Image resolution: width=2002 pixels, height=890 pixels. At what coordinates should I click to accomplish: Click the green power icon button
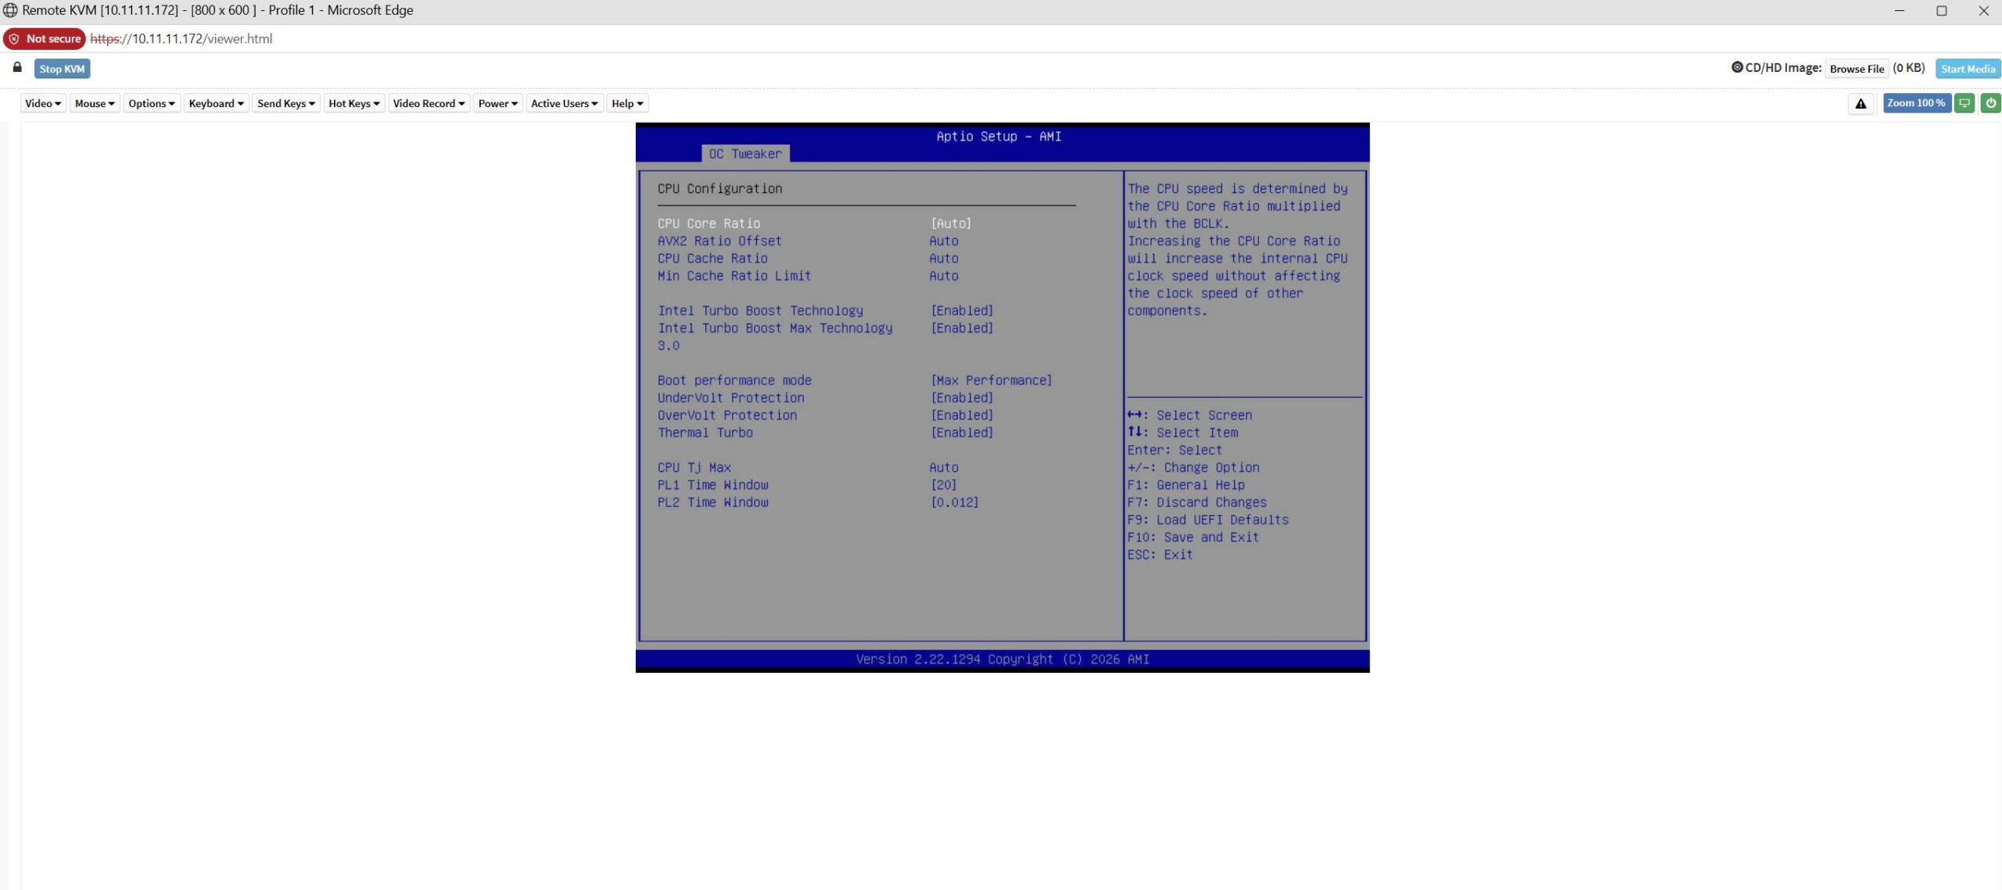1990,103
